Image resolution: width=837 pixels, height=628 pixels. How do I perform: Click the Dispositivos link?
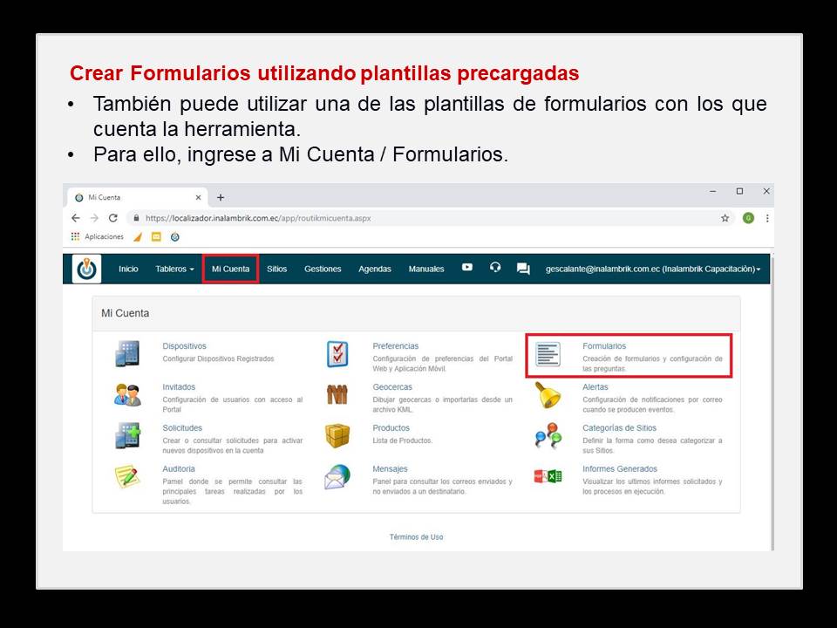pyautogui.click(x=184, y=346)
